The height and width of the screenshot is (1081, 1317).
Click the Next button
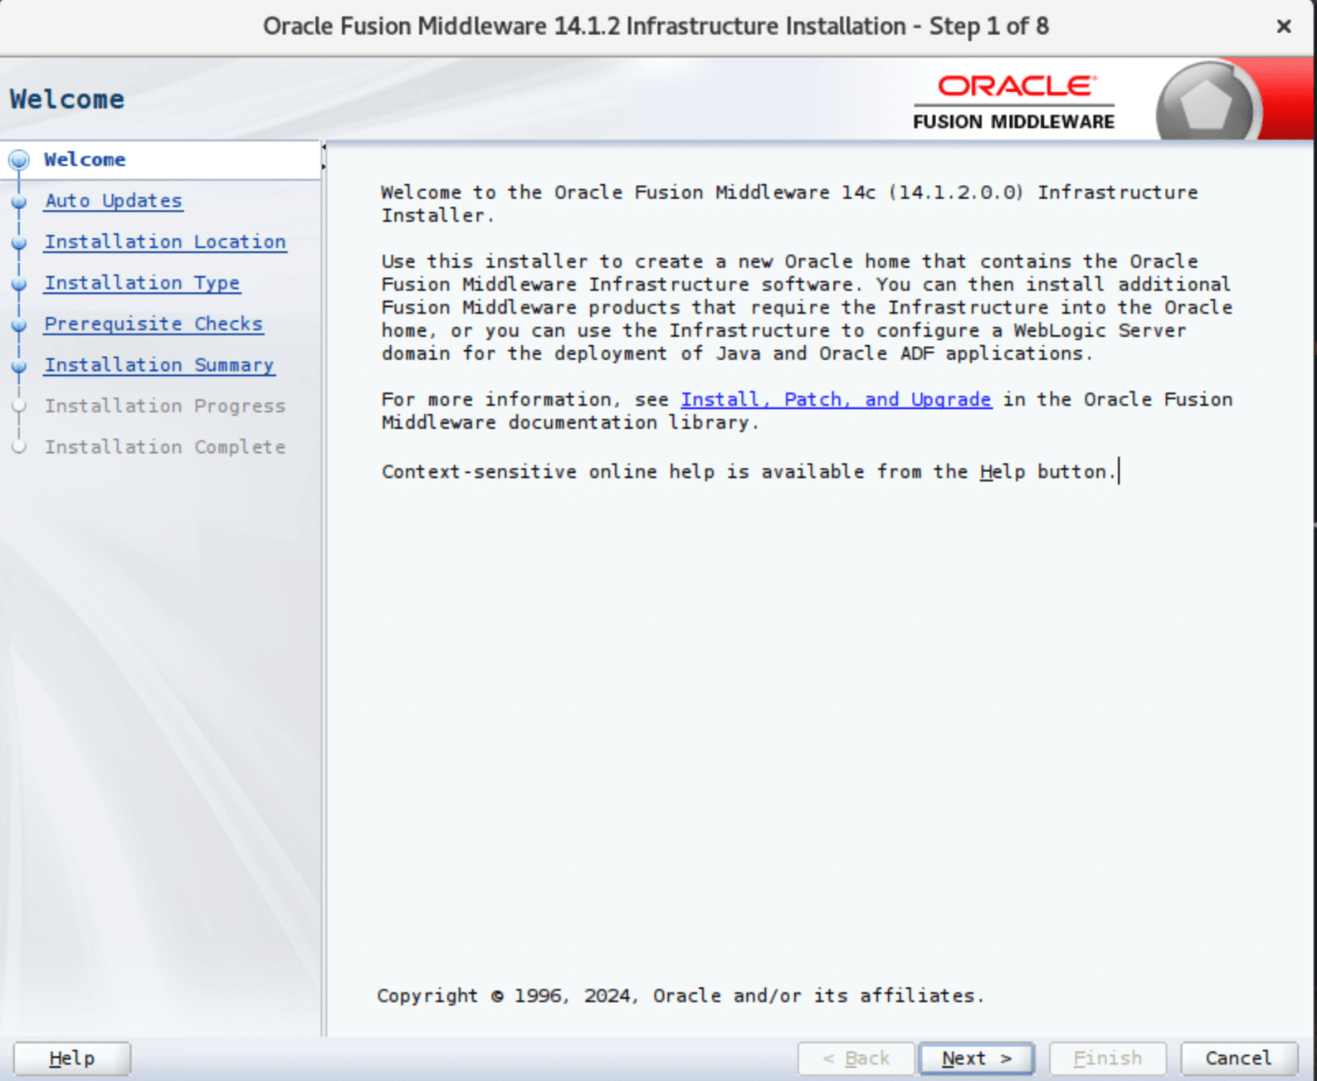[x=977, y=1059]
